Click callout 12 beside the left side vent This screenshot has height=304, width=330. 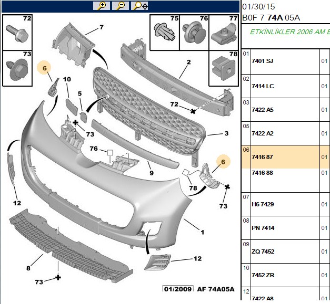[17, 203]
